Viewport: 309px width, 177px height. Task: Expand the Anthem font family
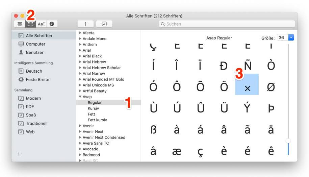coord(80,44)
